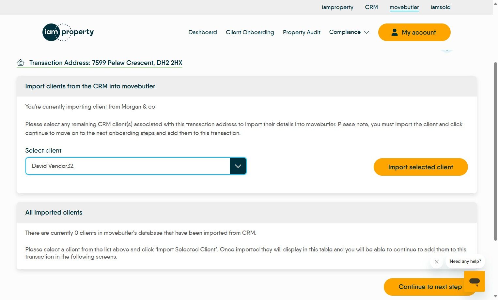Click the My account button
The height and width of the screenshot is (300, 498).
coord(414,32)
